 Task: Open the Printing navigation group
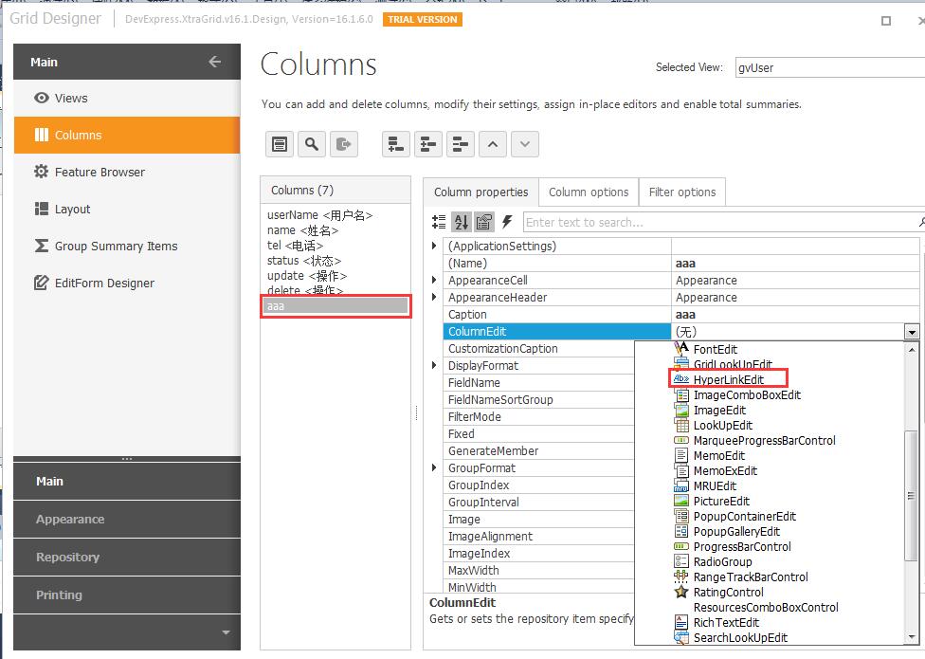pos(127,595)
